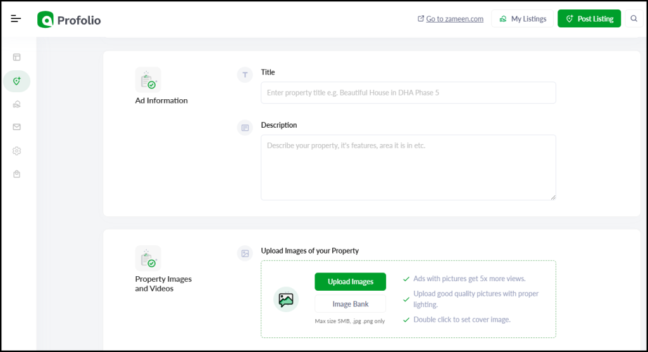Screen dimensions: 648x352
Task: Click the Description resize handle corner
Action: pyautogui.click(x=553, y=197)
